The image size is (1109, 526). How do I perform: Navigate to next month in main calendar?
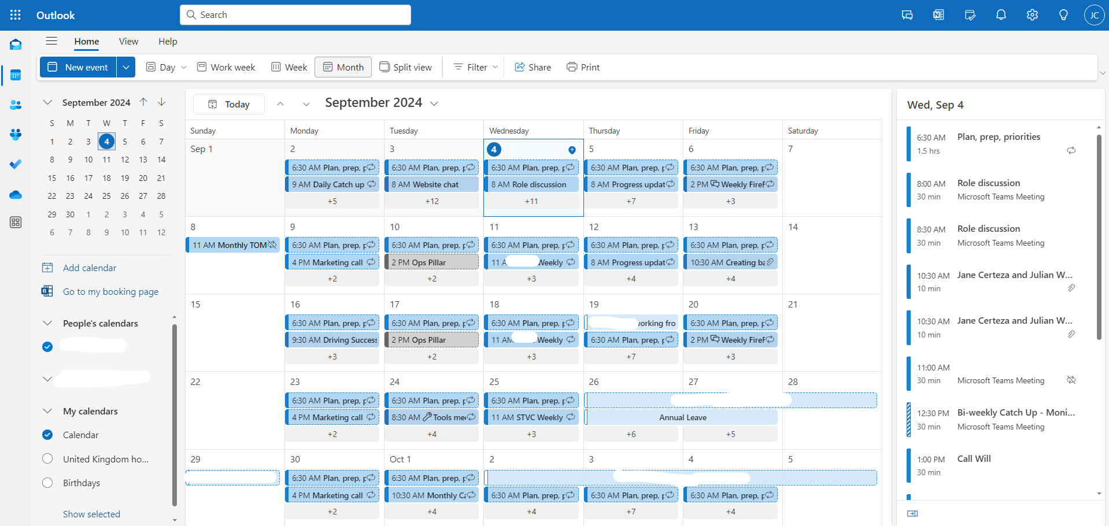point(306,104)
